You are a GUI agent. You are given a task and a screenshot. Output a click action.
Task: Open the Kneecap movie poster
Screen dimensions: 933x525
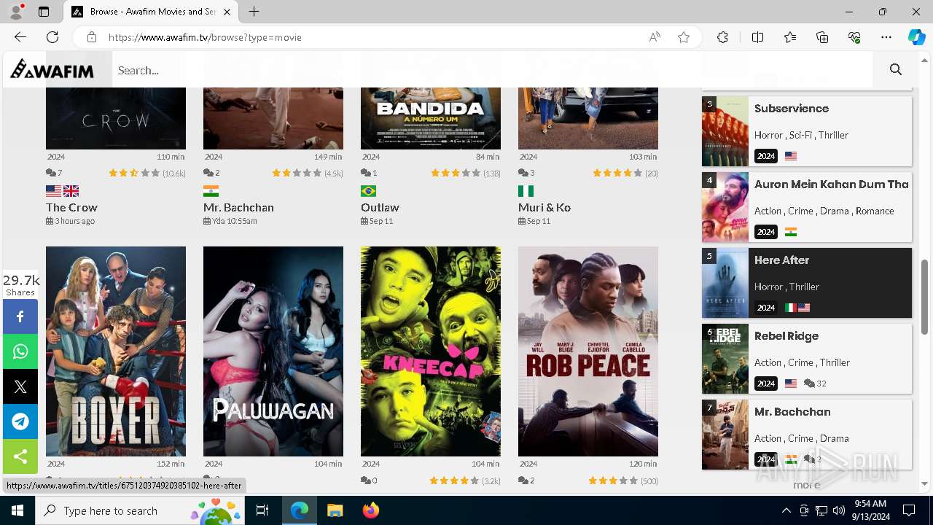(431, 351)
